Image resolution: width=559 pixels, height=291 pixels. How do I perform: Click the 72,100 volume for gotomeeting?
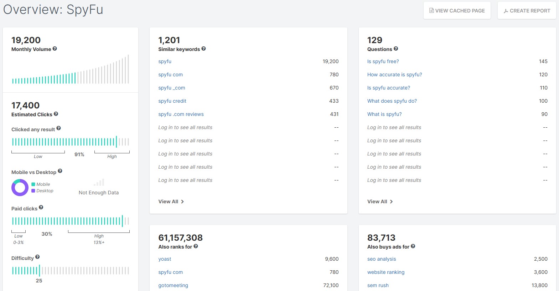tap(331, 285)
